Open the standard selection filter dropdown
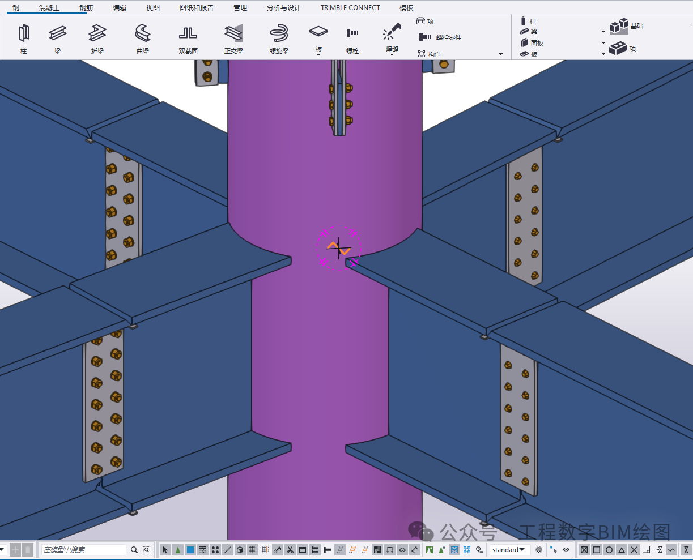This screenshot has width=693, height=560. [508, 550]
